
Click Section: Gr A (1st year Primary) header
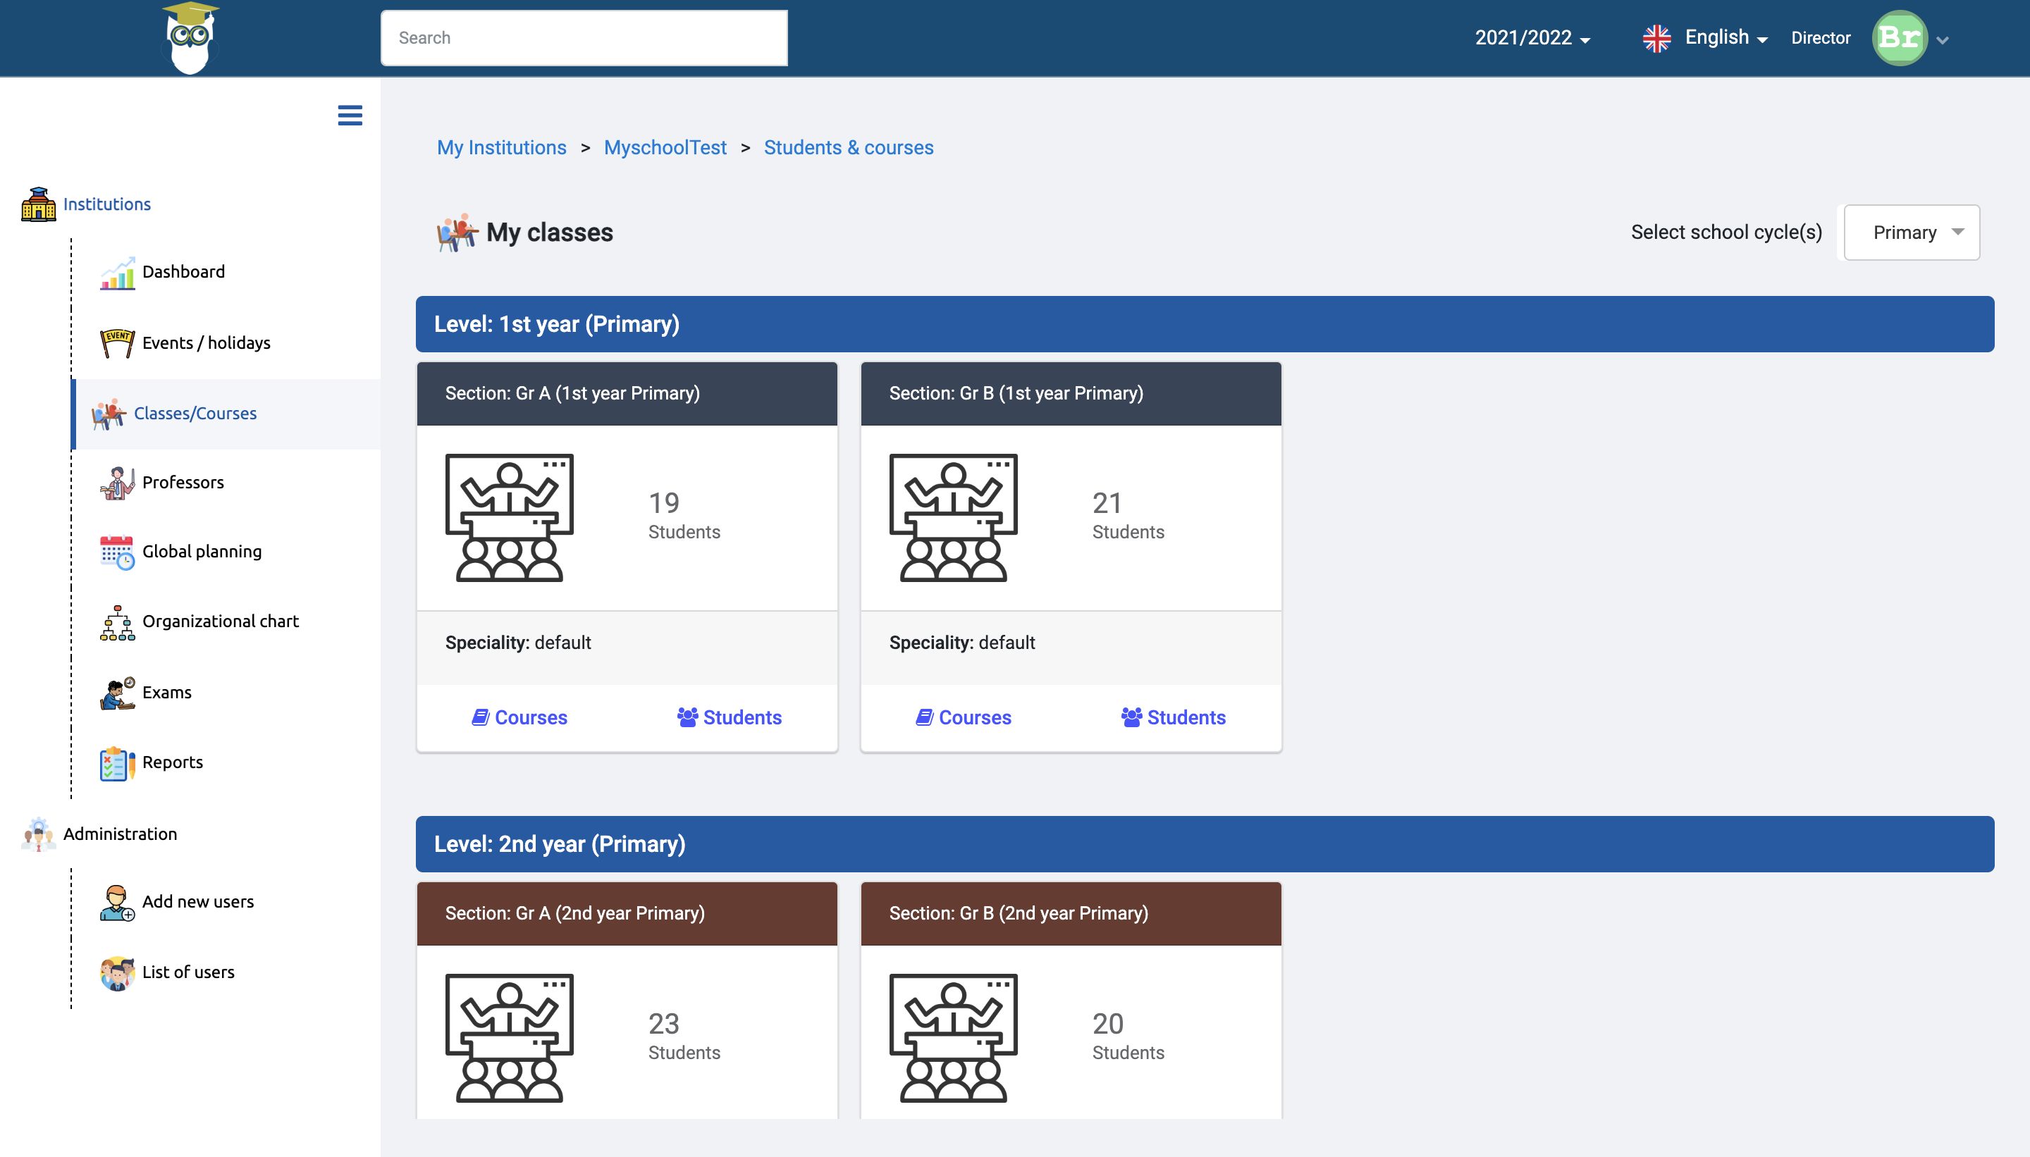pyautogui.click(x=627, y=393)
